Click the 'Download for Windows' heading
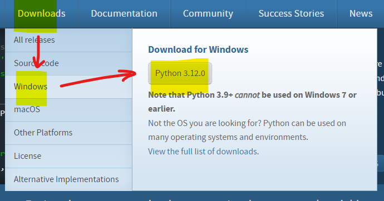The image size is (384, 201). click(198, 49)
